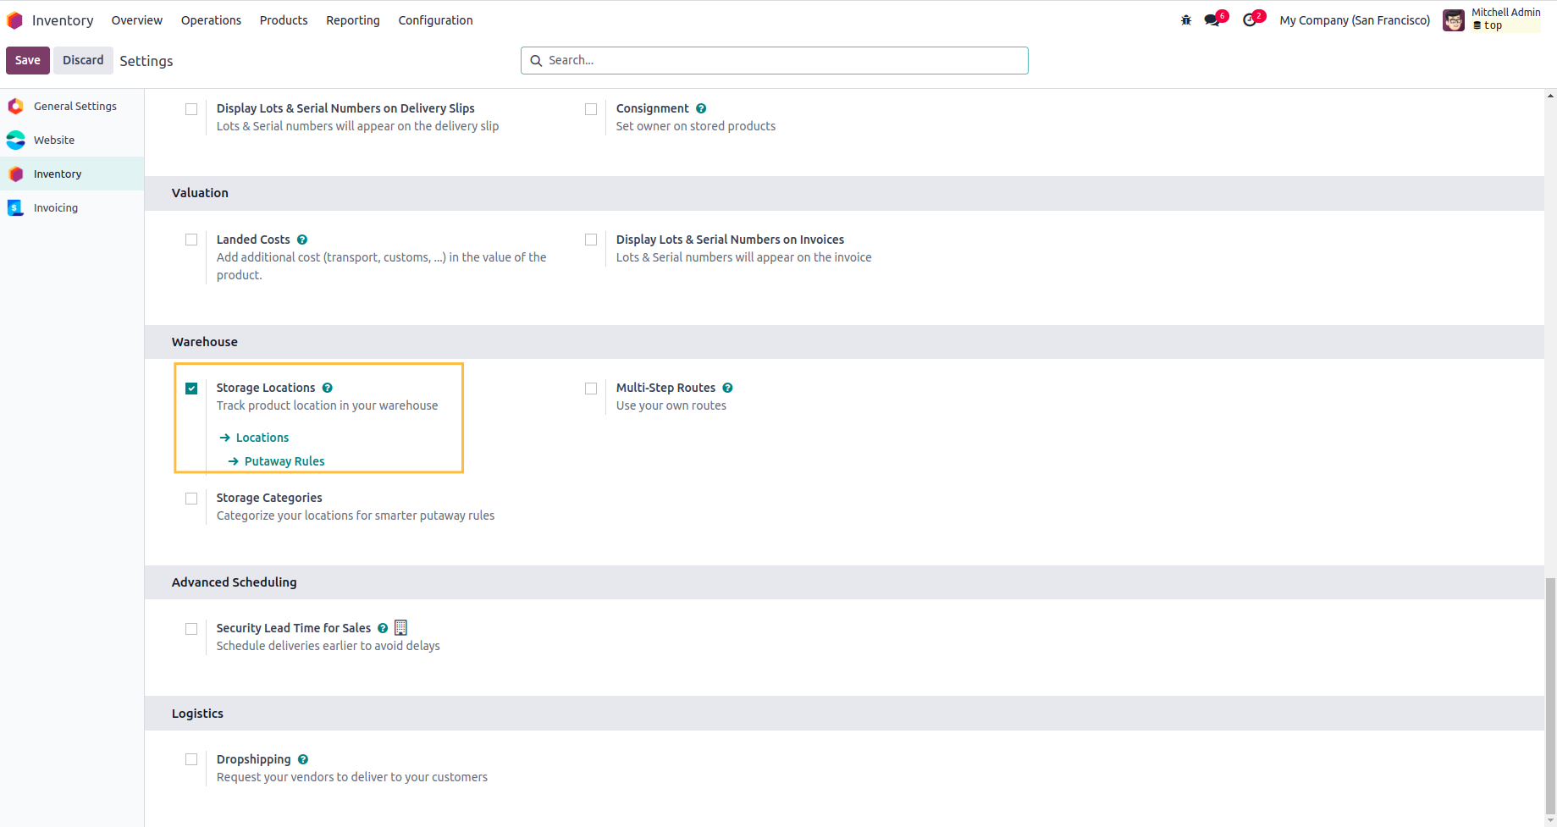Open the Reporting menu

pyautogui.click(x=352, y=20)
